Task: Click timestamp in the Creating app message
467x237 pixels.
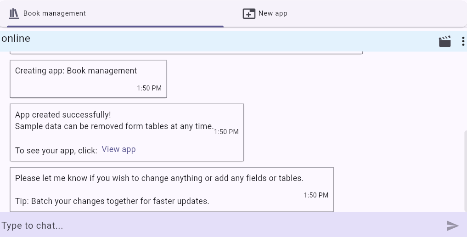Action: 149,88
